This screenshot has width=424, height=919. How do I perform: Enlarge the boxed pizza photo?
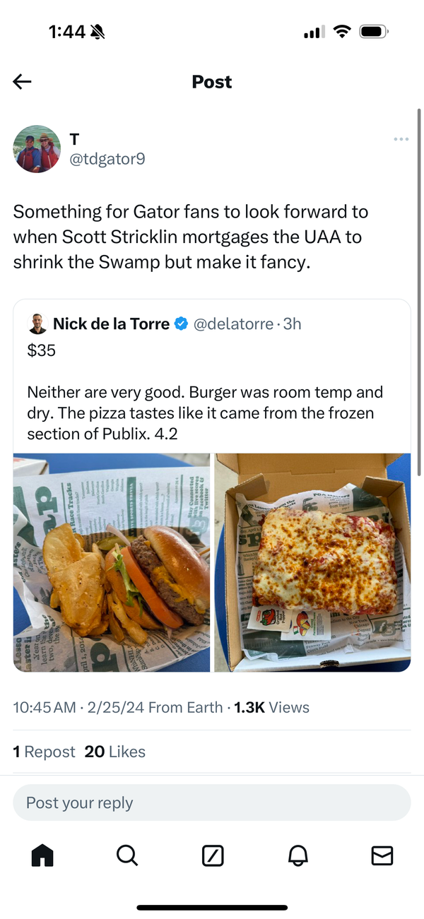312,562
